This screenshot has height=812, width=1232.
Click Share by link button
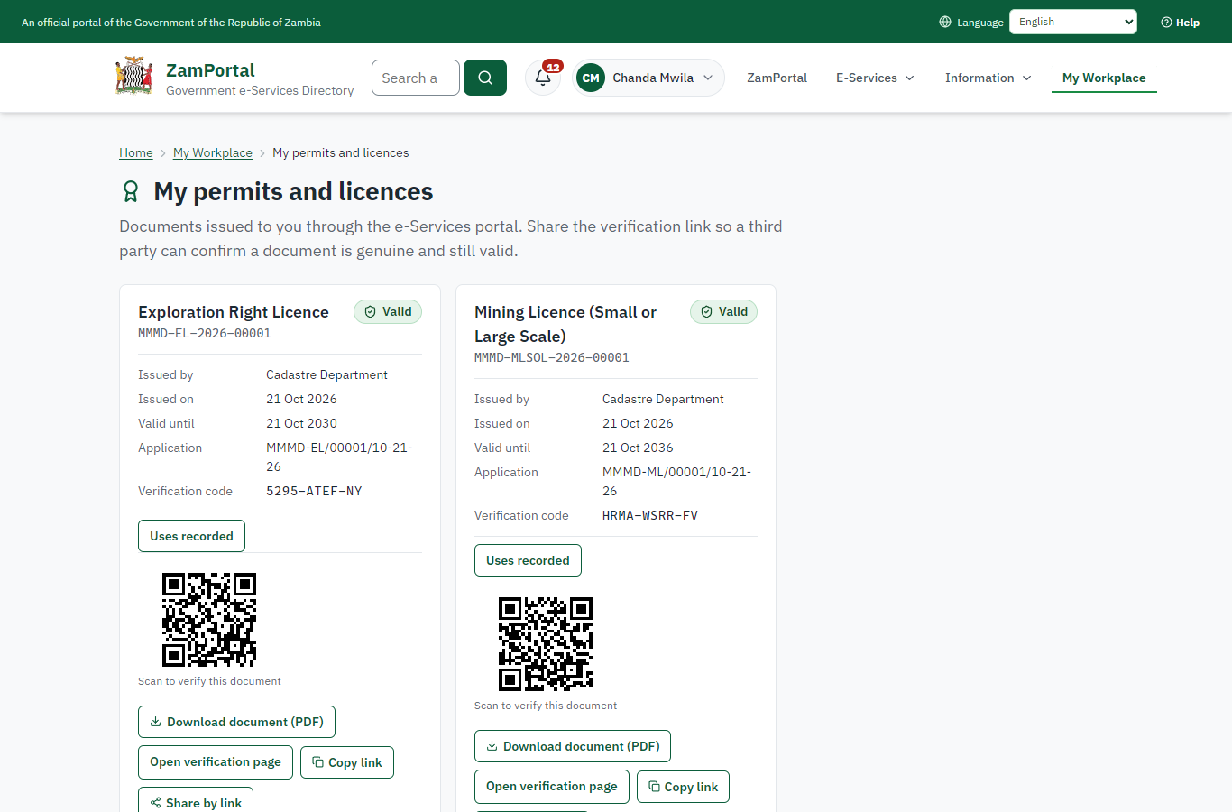[x=196, y=801]
